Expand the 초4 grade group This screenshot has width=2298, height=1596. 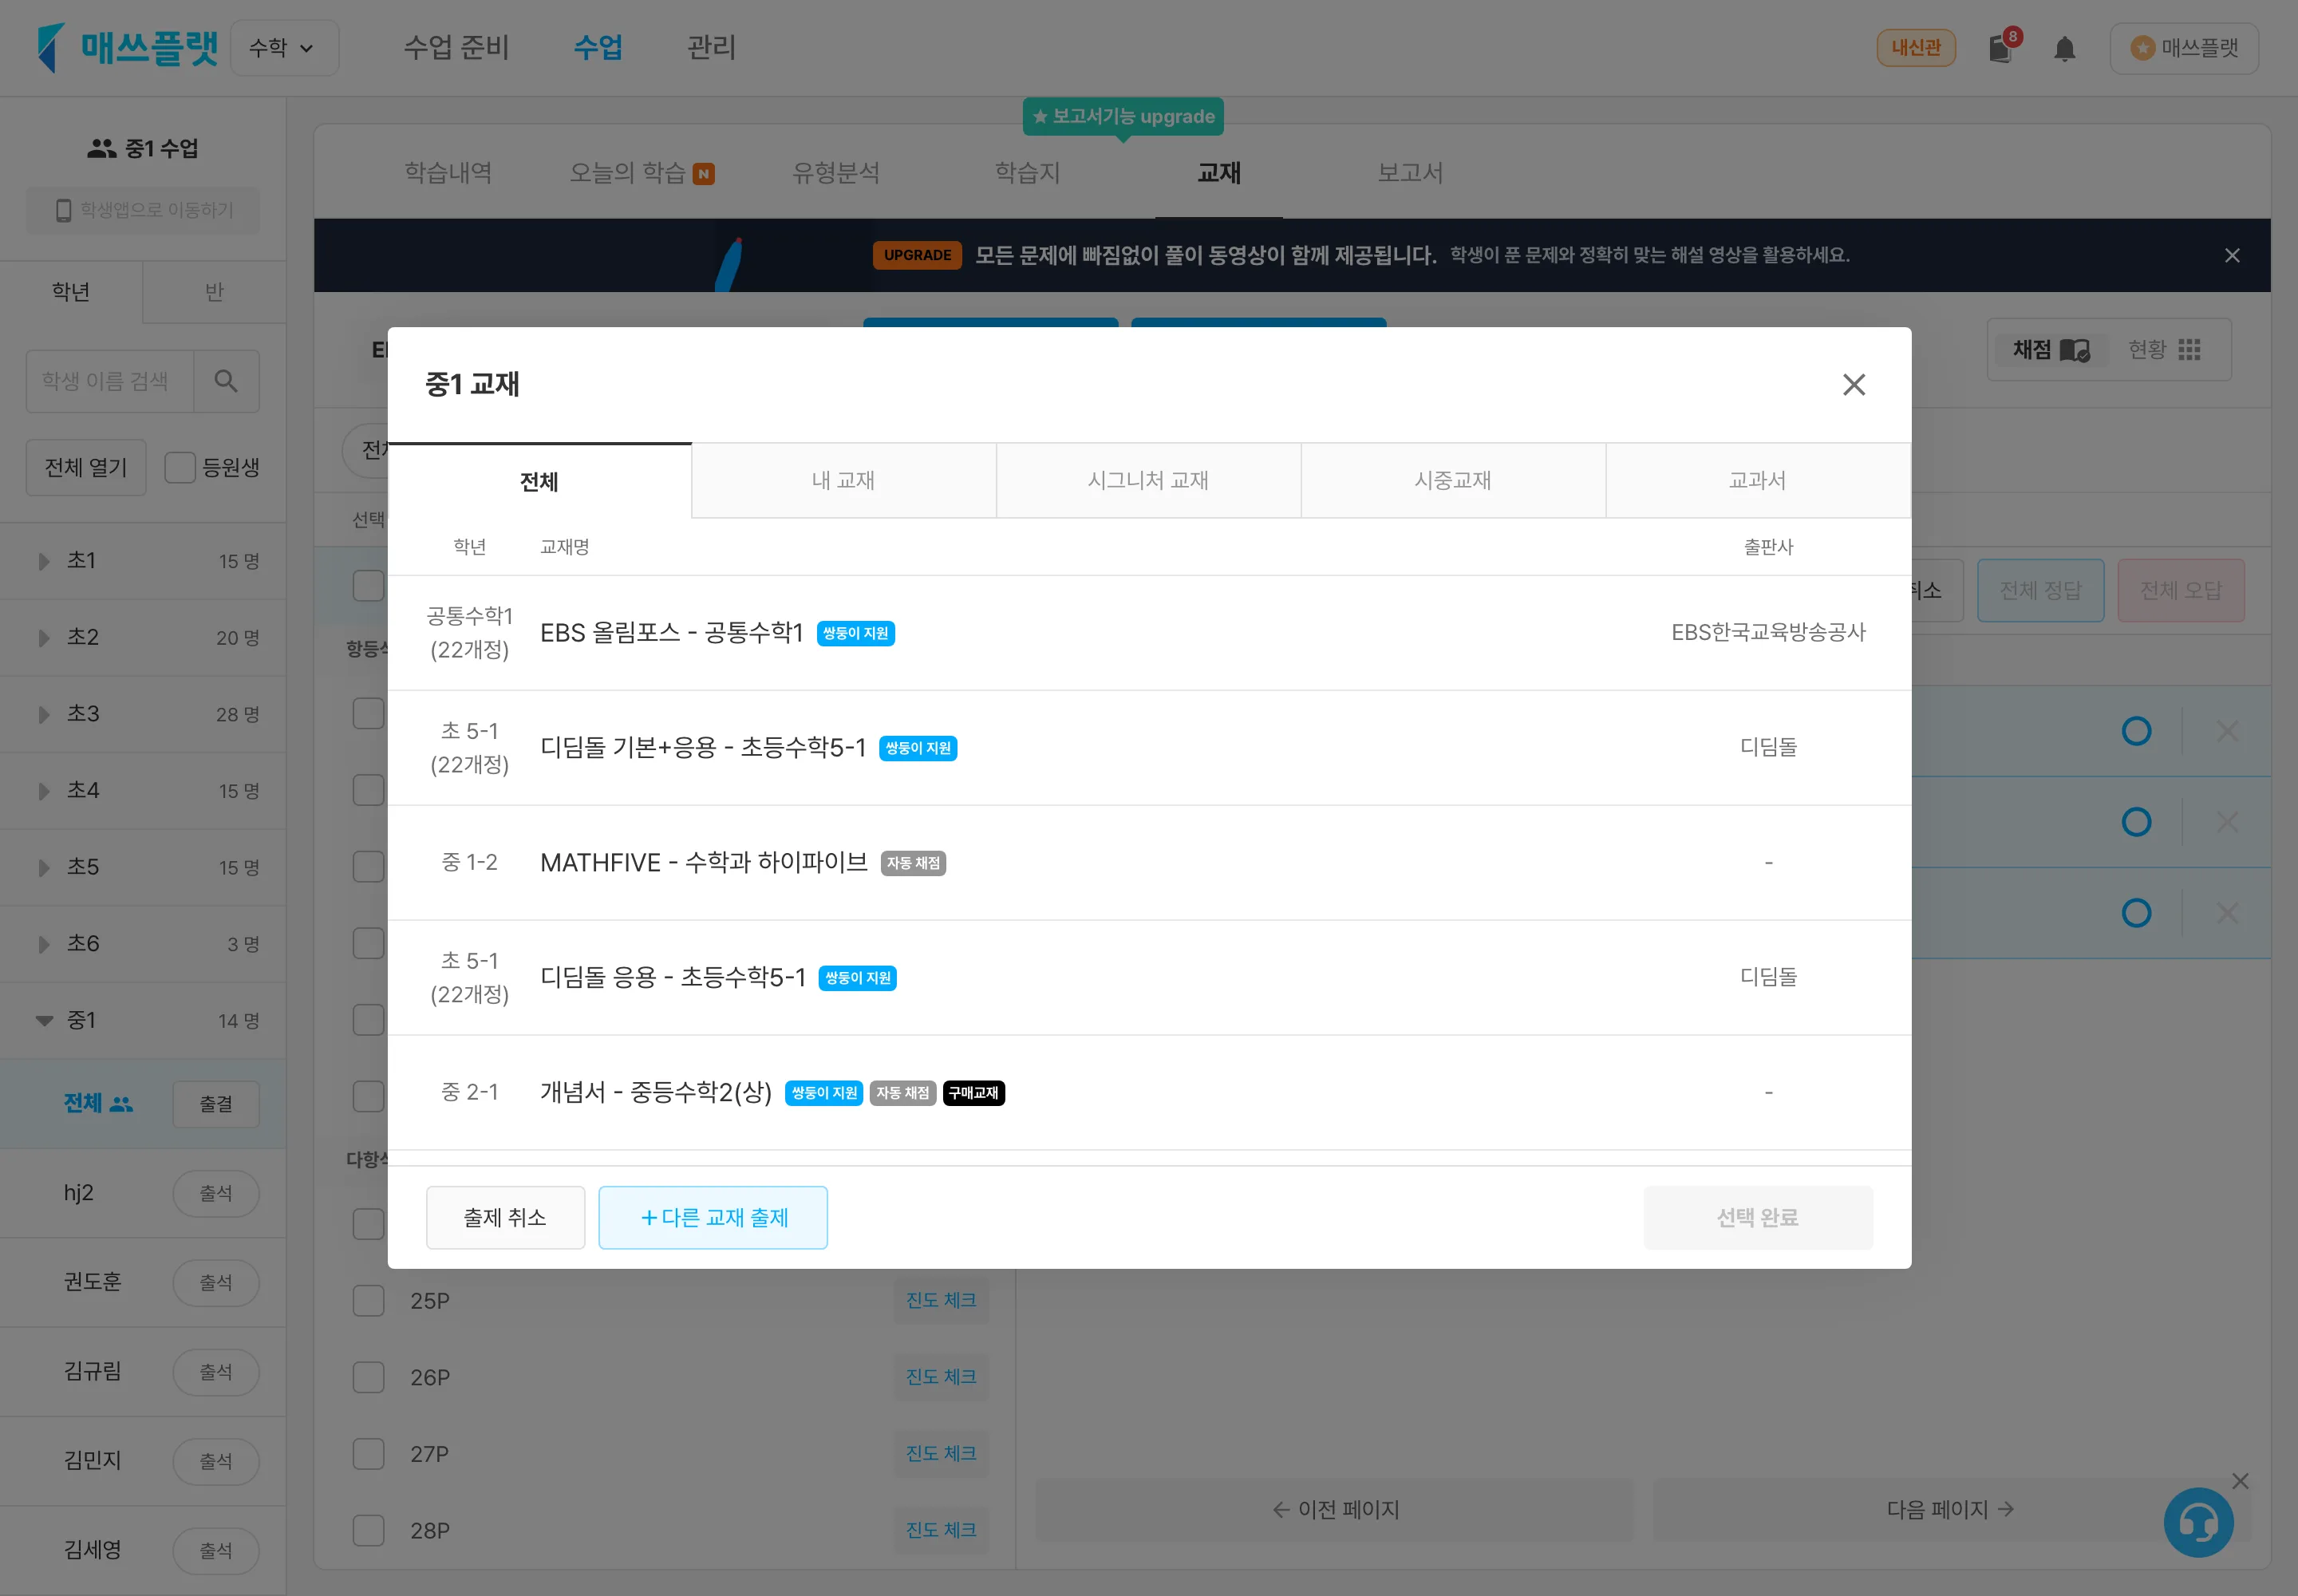[44, 791]
